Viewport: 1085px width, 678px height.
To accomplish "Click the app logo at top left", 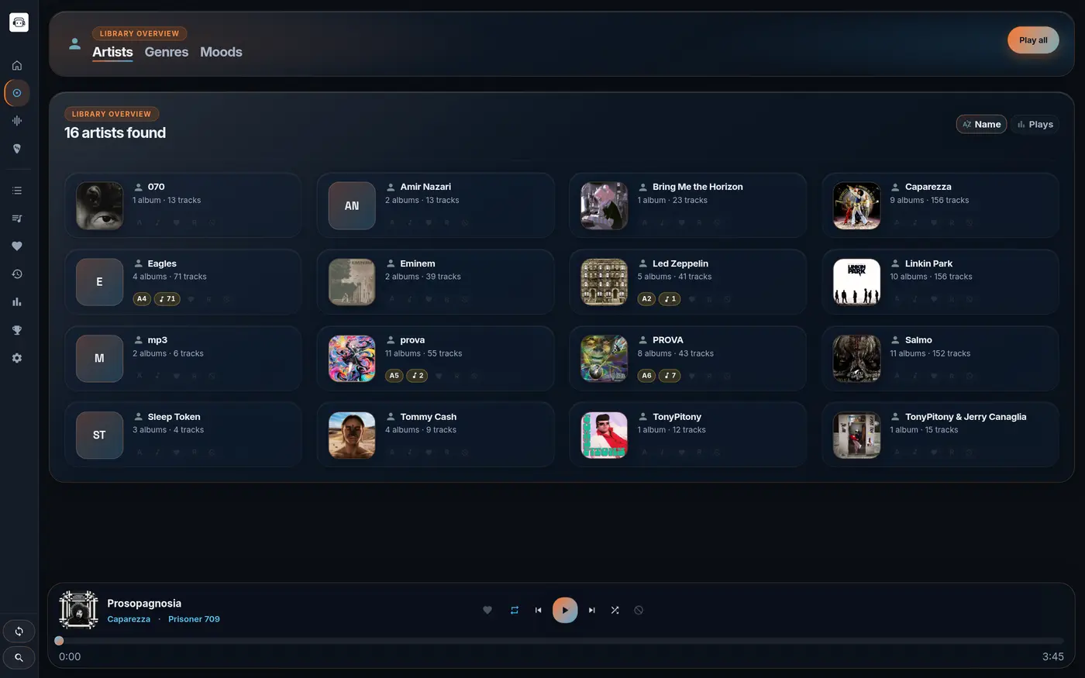I will pos(19,22).
